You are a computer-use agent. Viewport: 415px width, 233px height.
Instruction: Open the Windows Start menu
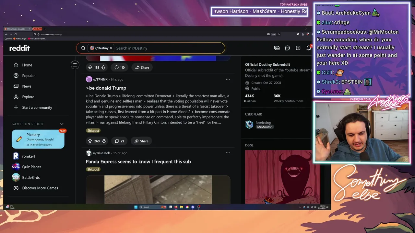136,207
